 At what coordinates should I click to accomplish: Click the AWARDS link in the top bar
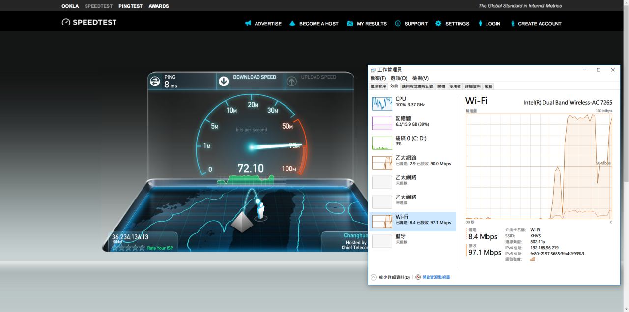(x=159, y=6)
